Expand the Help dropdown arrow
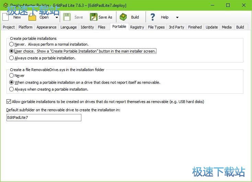 177,18
